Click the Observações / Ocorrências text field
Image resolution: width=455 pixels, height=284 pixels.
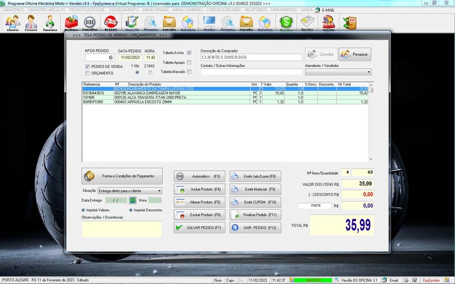point(122,229)
